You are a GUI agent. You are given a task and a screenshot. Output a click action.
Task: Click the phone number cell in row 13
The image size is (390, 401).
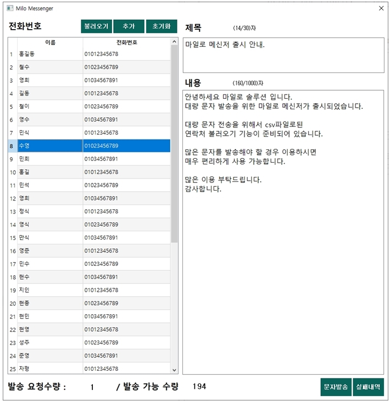(x=127, y=211)
